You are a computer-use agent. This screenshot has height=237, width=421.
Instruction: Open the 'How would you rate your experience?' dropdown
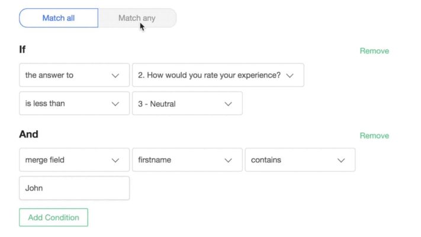(x=217, y=75)
